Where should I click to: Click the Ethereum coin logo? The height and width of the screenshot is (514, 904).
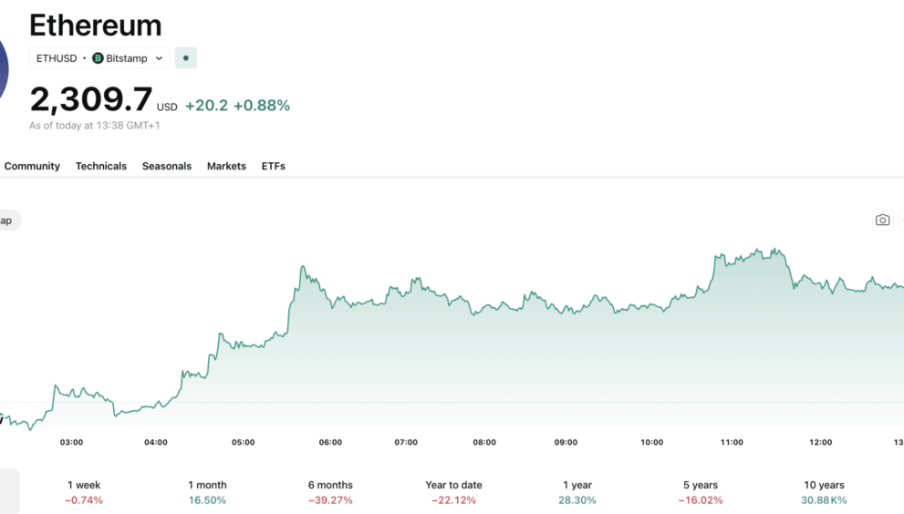click(3, 70)
